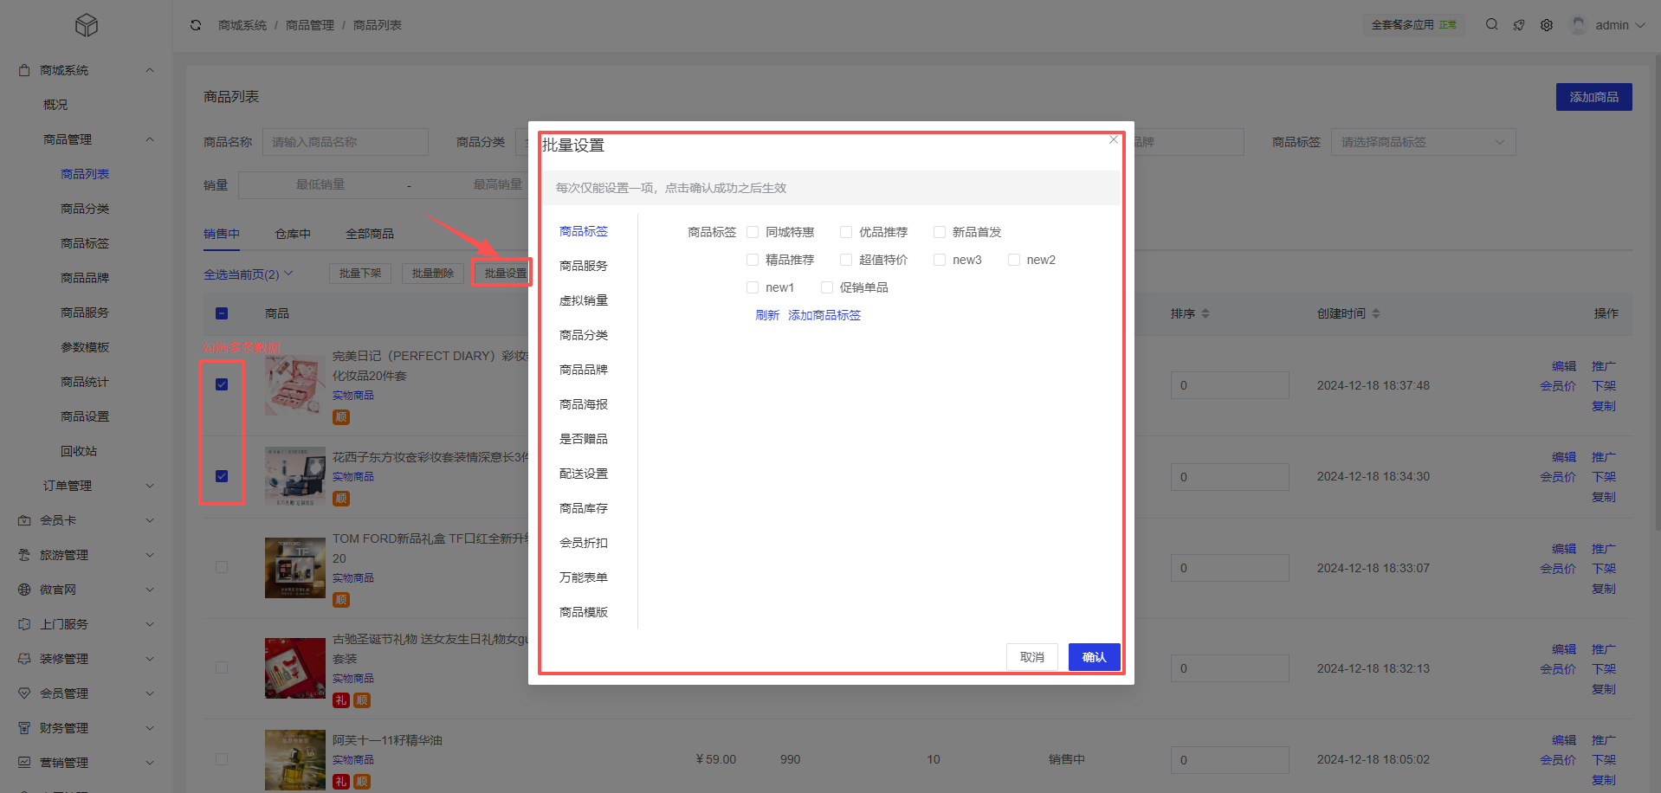Click the cube logo in sidebar
1661x793 pixels.
pos(87,25)
